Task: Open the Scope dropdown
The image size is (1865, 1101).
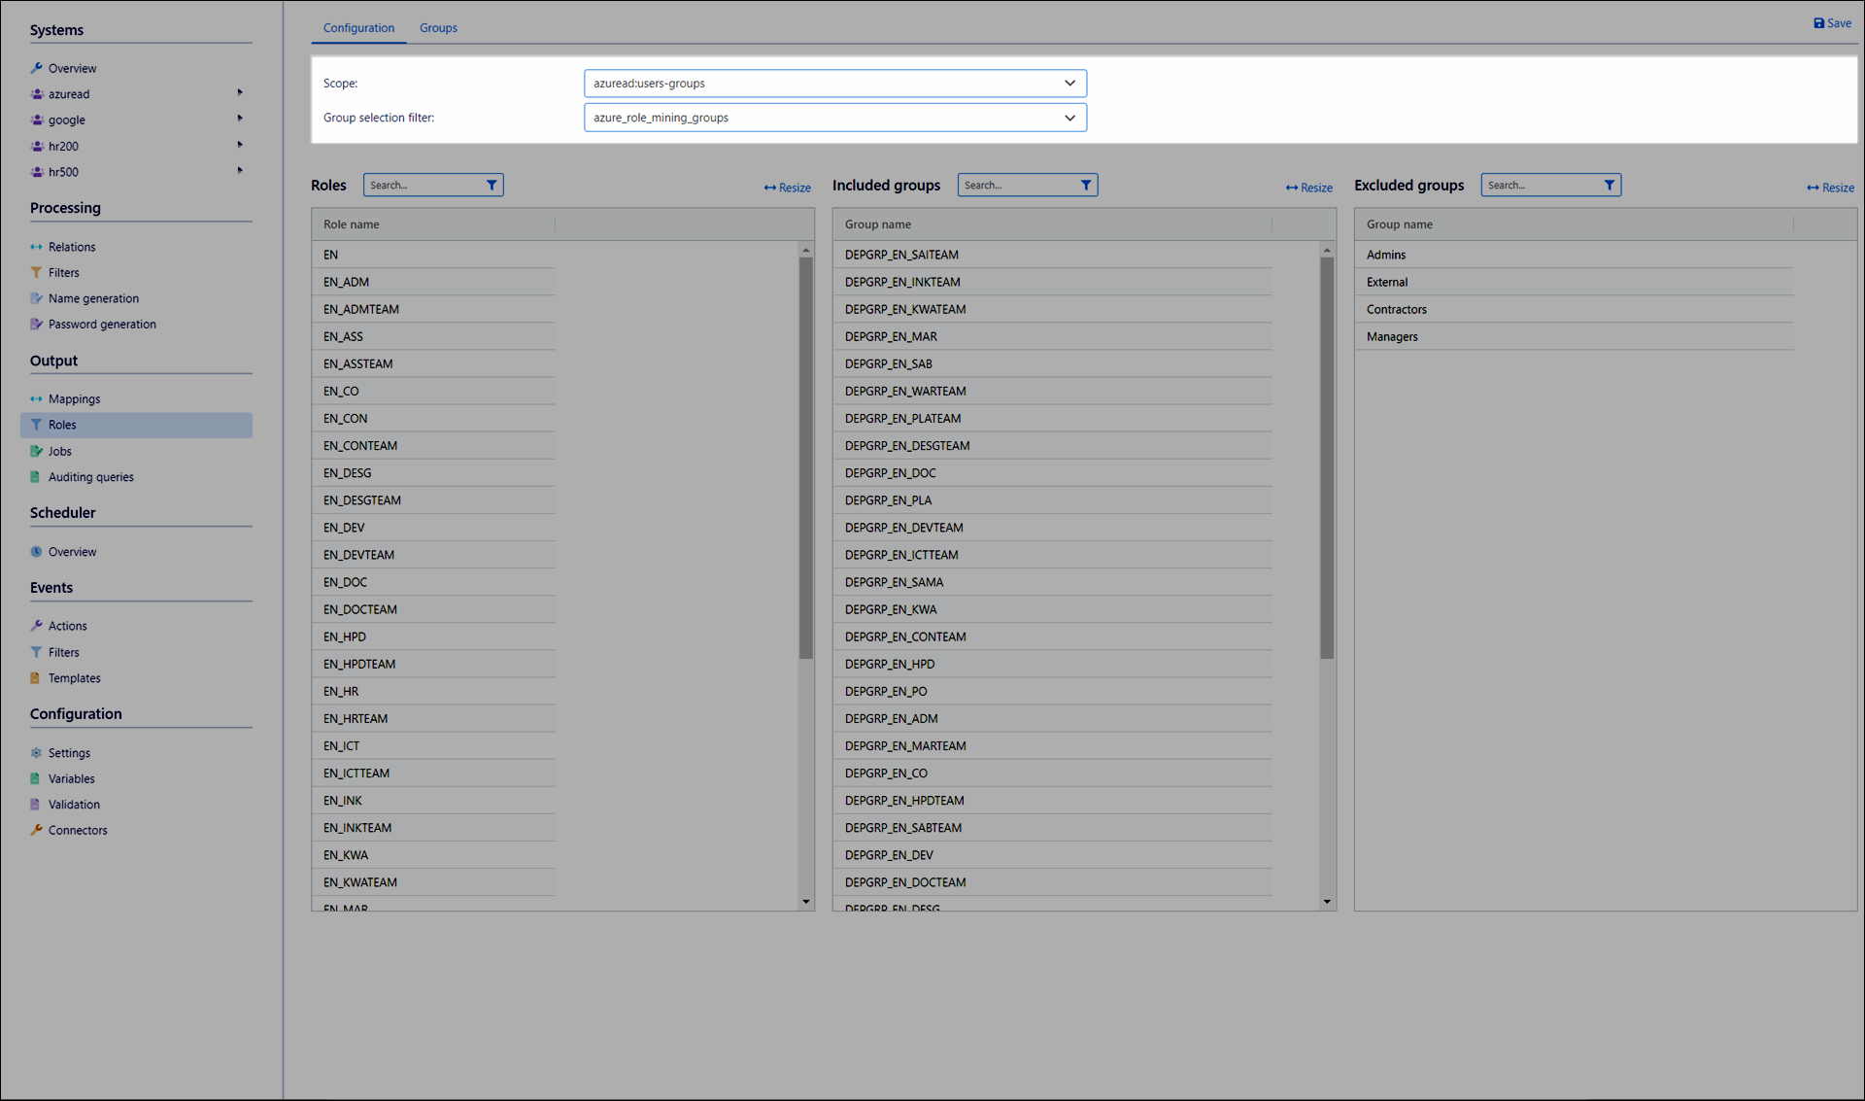Action: tap(834, 84)
